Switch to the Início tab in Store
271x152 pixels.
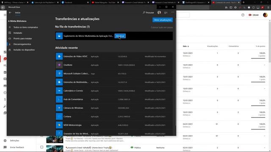click(x=18, y=13)
